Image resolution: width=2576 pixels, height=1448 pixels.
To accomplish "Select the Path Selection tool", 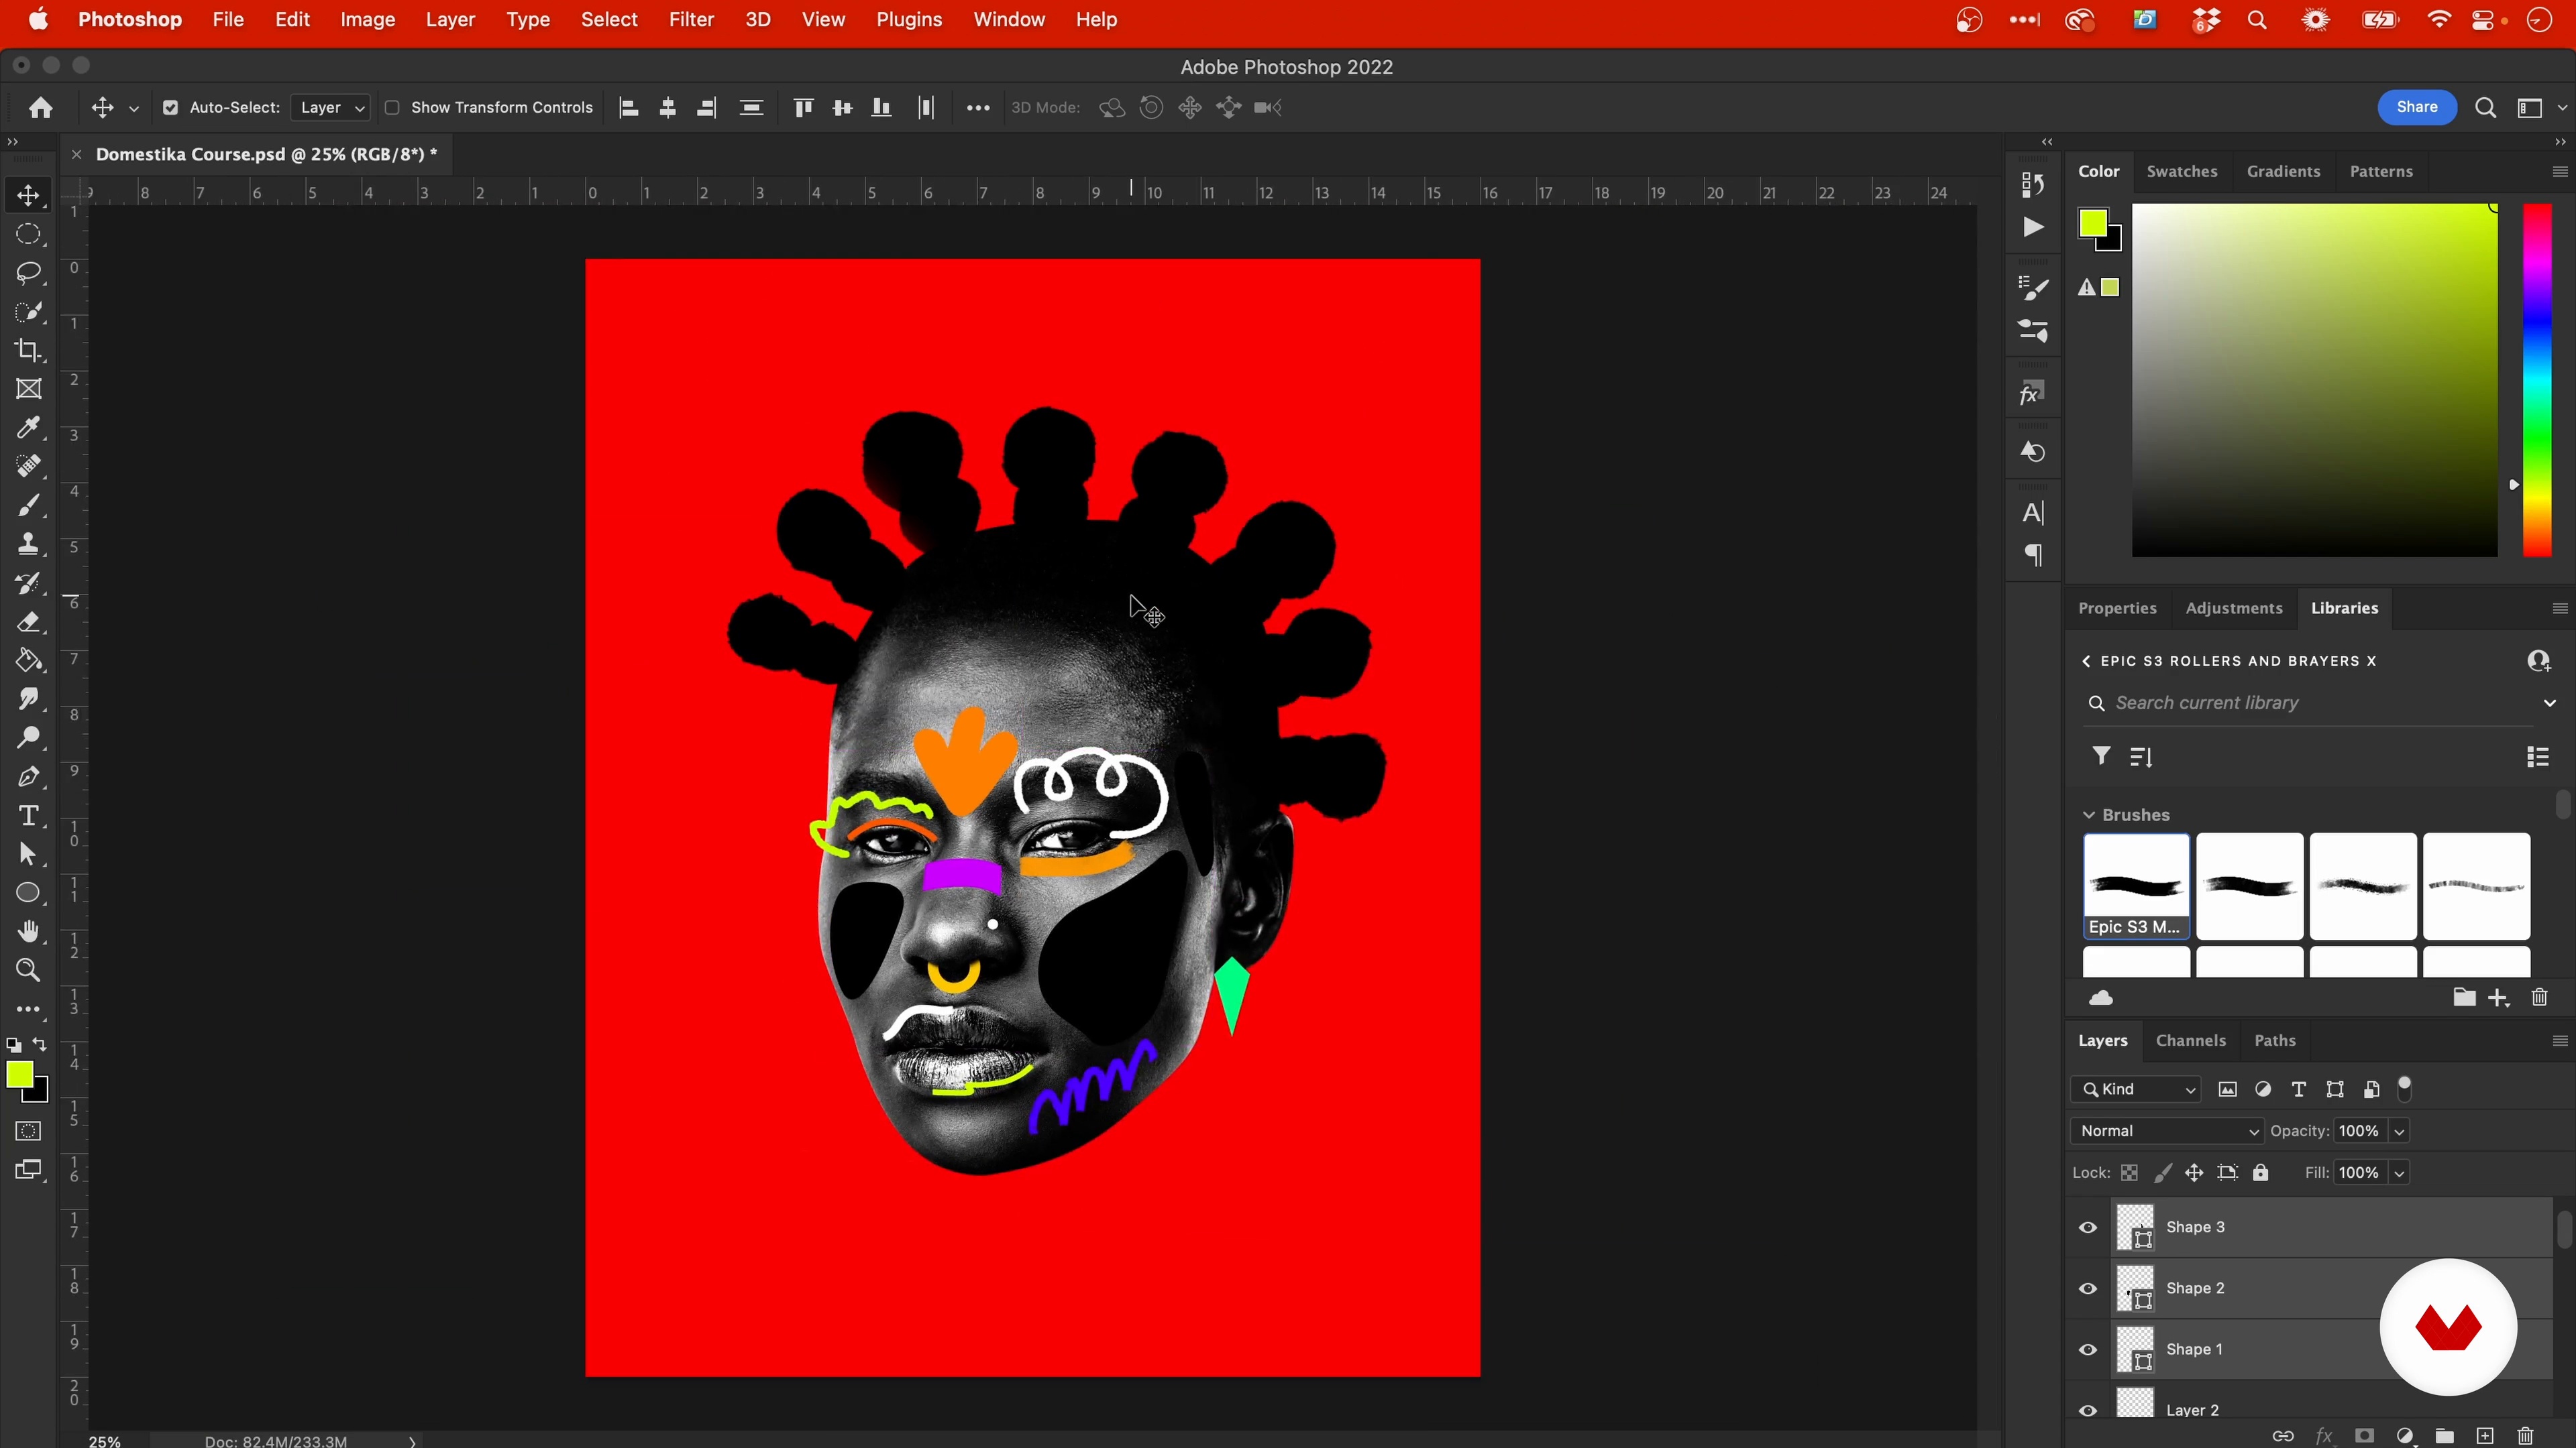I will (28, 855).
